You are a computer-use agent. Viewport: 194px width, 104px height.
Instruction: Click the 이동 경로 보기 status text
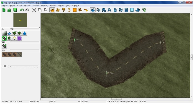coord(116,102)
